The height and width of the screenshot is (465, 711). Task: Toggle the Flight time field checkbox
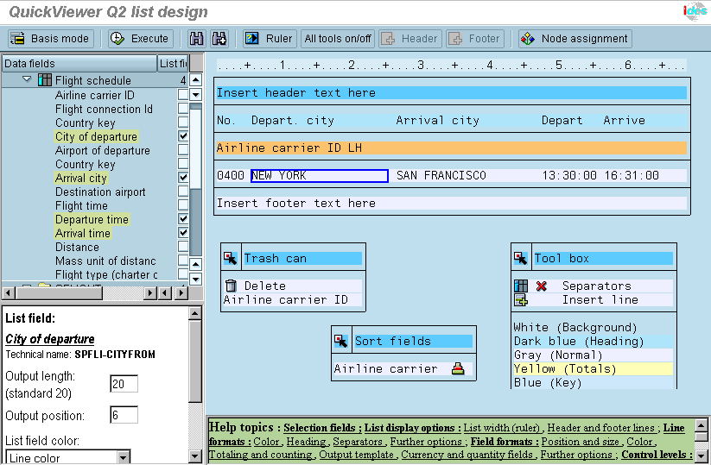[183, 205]
